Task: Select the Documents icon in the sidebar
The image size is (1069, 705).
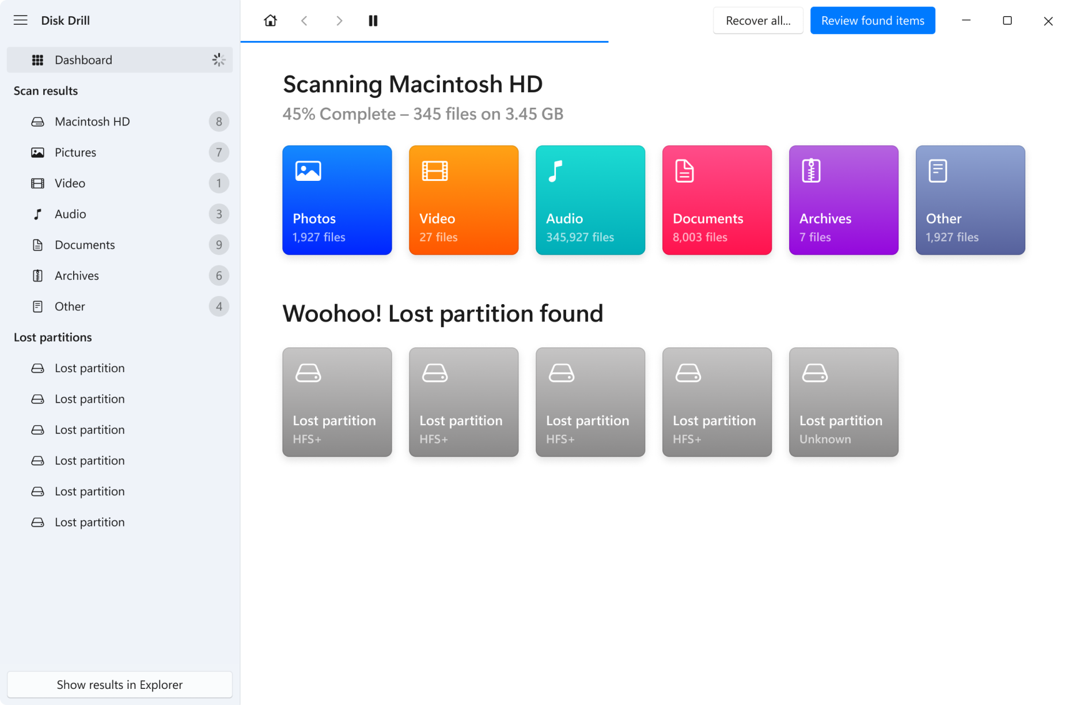Action: [37, 244]
